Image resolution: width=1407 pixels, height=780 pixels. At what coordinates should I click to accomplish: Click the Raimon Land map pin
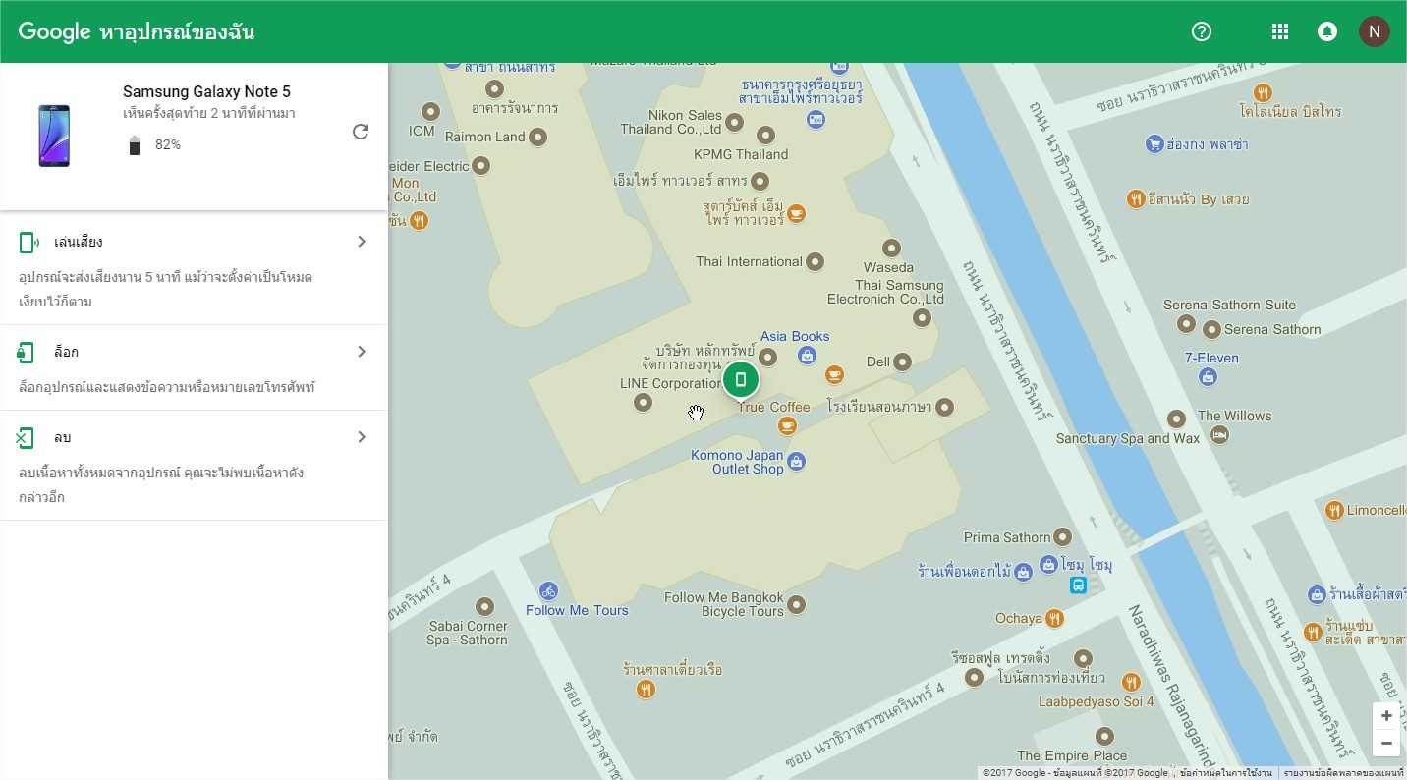click(x=537, y=137)
